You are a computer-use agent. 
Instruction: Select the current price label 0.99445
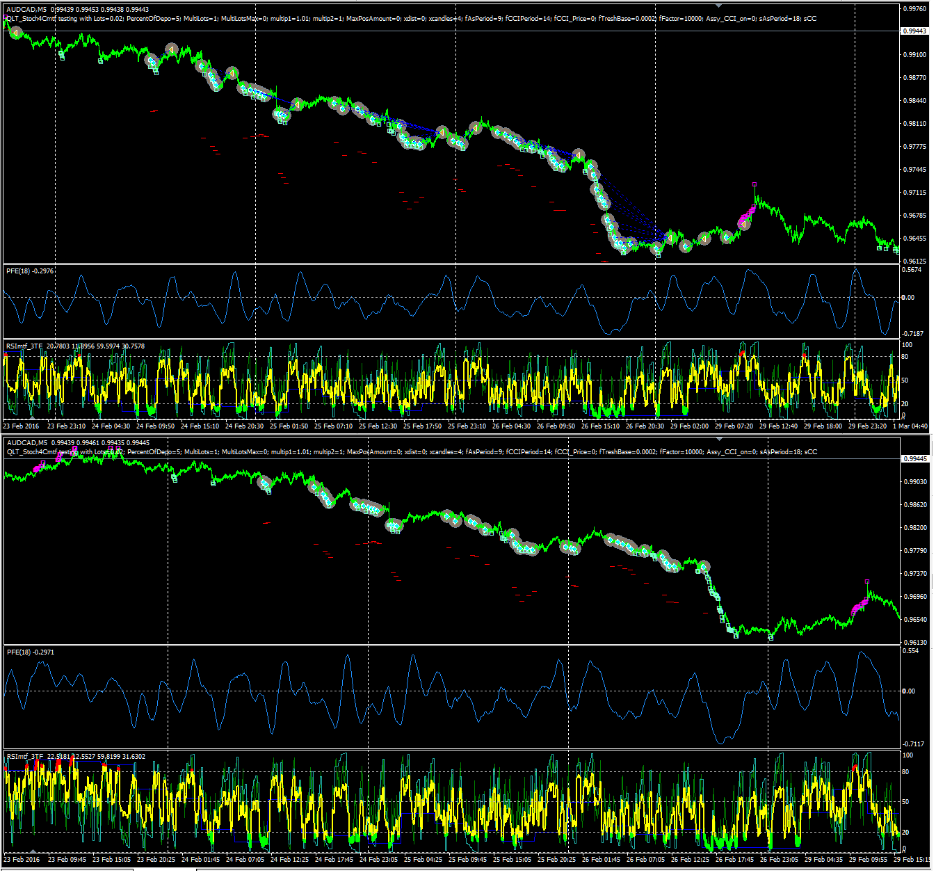click(914, 459)
